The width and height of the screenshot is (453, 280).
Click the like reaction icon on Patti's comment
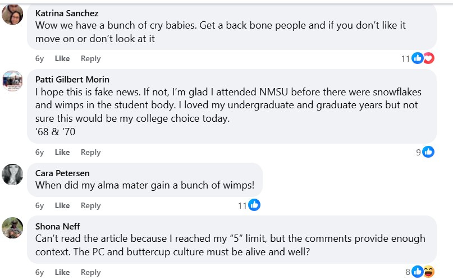point(428,152)
